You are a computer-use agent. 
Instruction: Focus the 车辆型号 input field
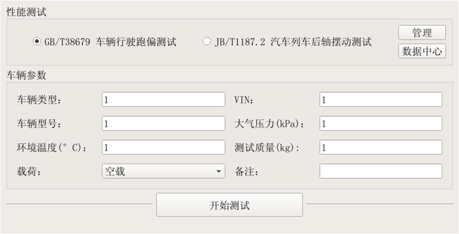164,124
